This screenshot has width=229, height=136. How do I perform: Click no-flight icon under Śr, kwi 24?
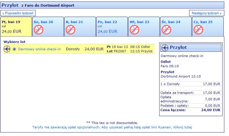click(x=166, y=30)
